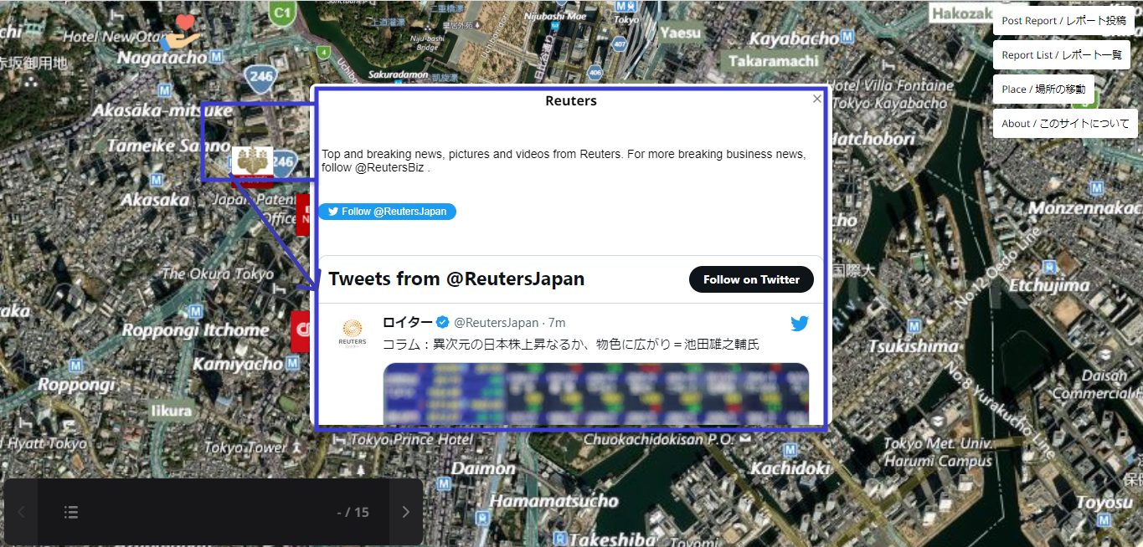Click the - / 15 slide counter

(353, 512)
